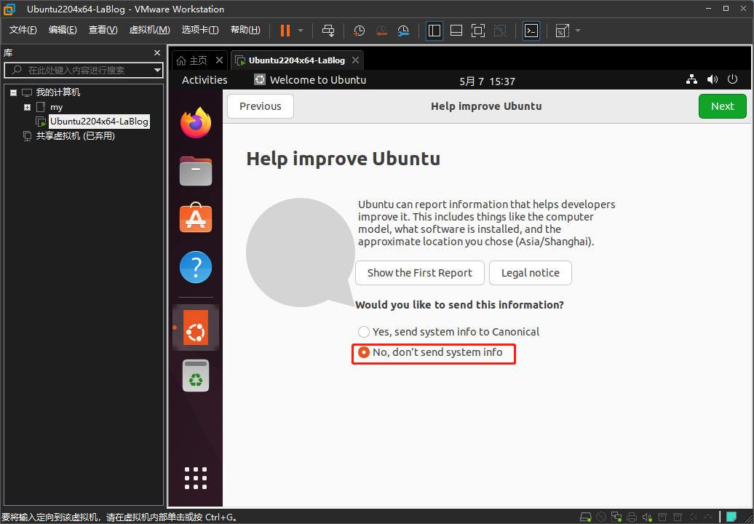Select Yes, send system info to Canonical
This screenshot has height=524, width=754.
[448, 332]
